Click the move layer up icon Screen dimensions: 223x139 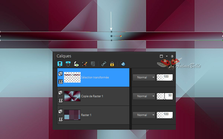60,64
